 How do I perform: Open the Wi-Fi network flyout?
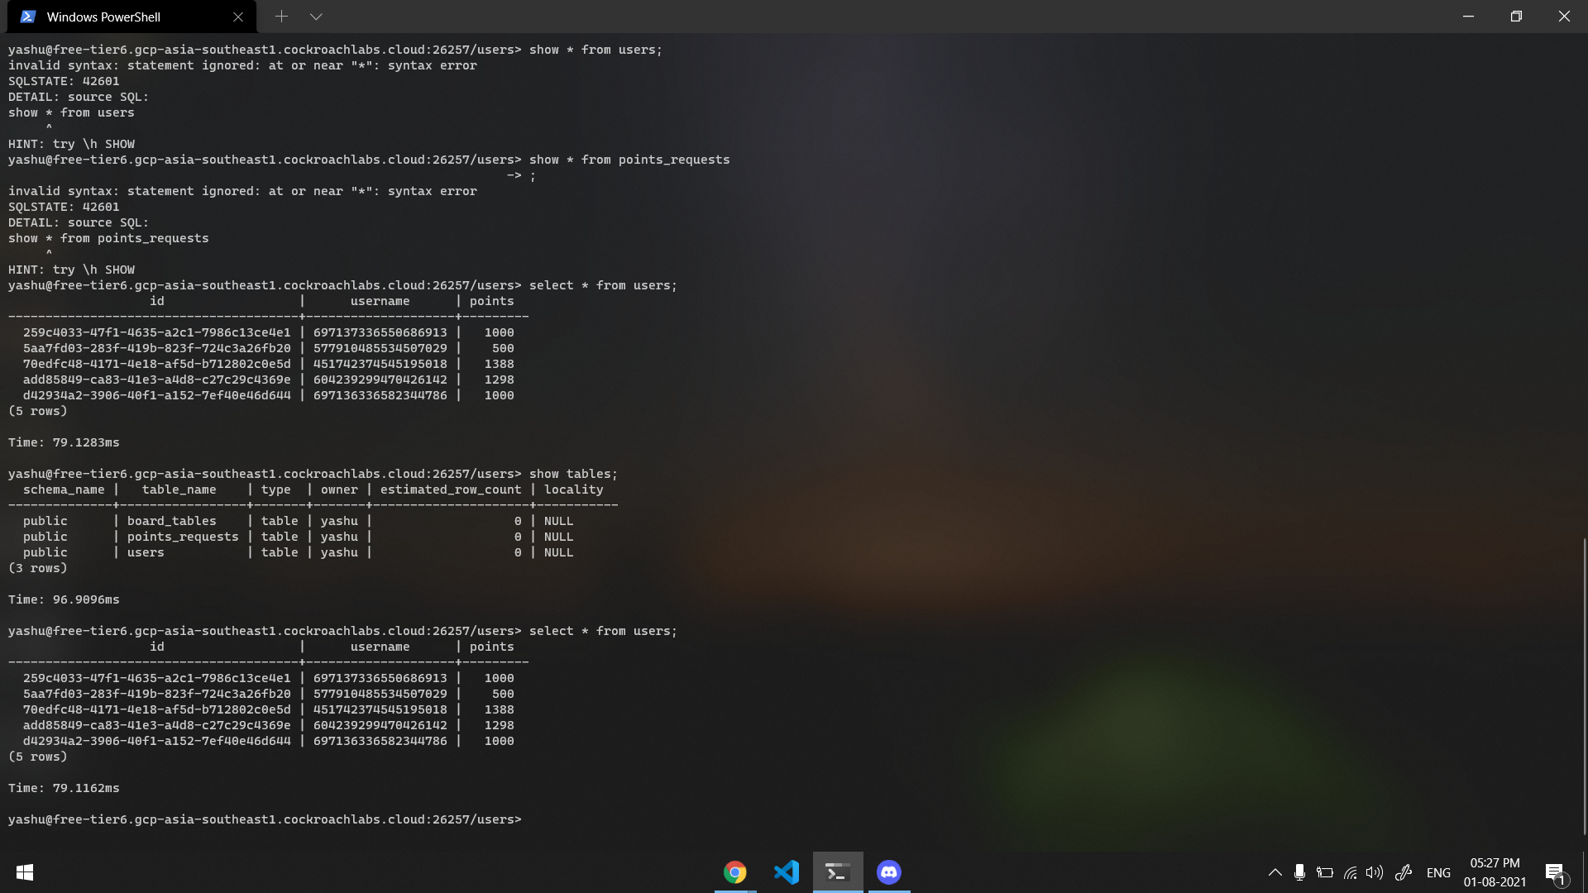[1350, 872]
